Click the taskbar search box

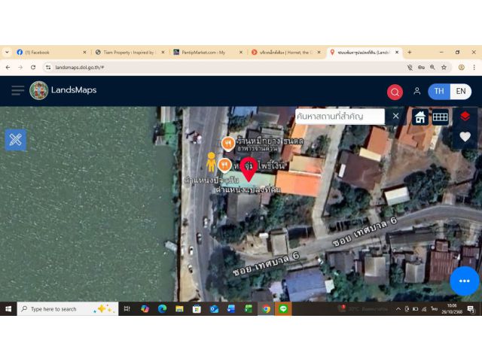tap(68, 309)
